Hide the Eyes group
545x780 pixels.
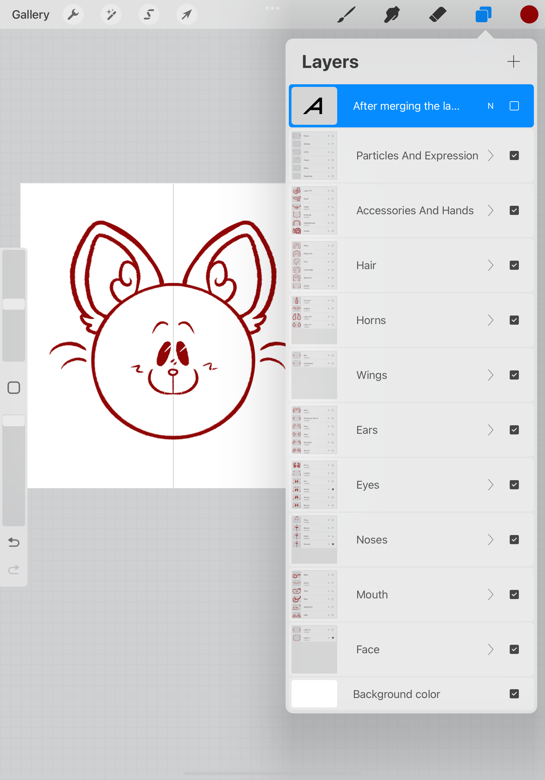[x=514, y=485]
